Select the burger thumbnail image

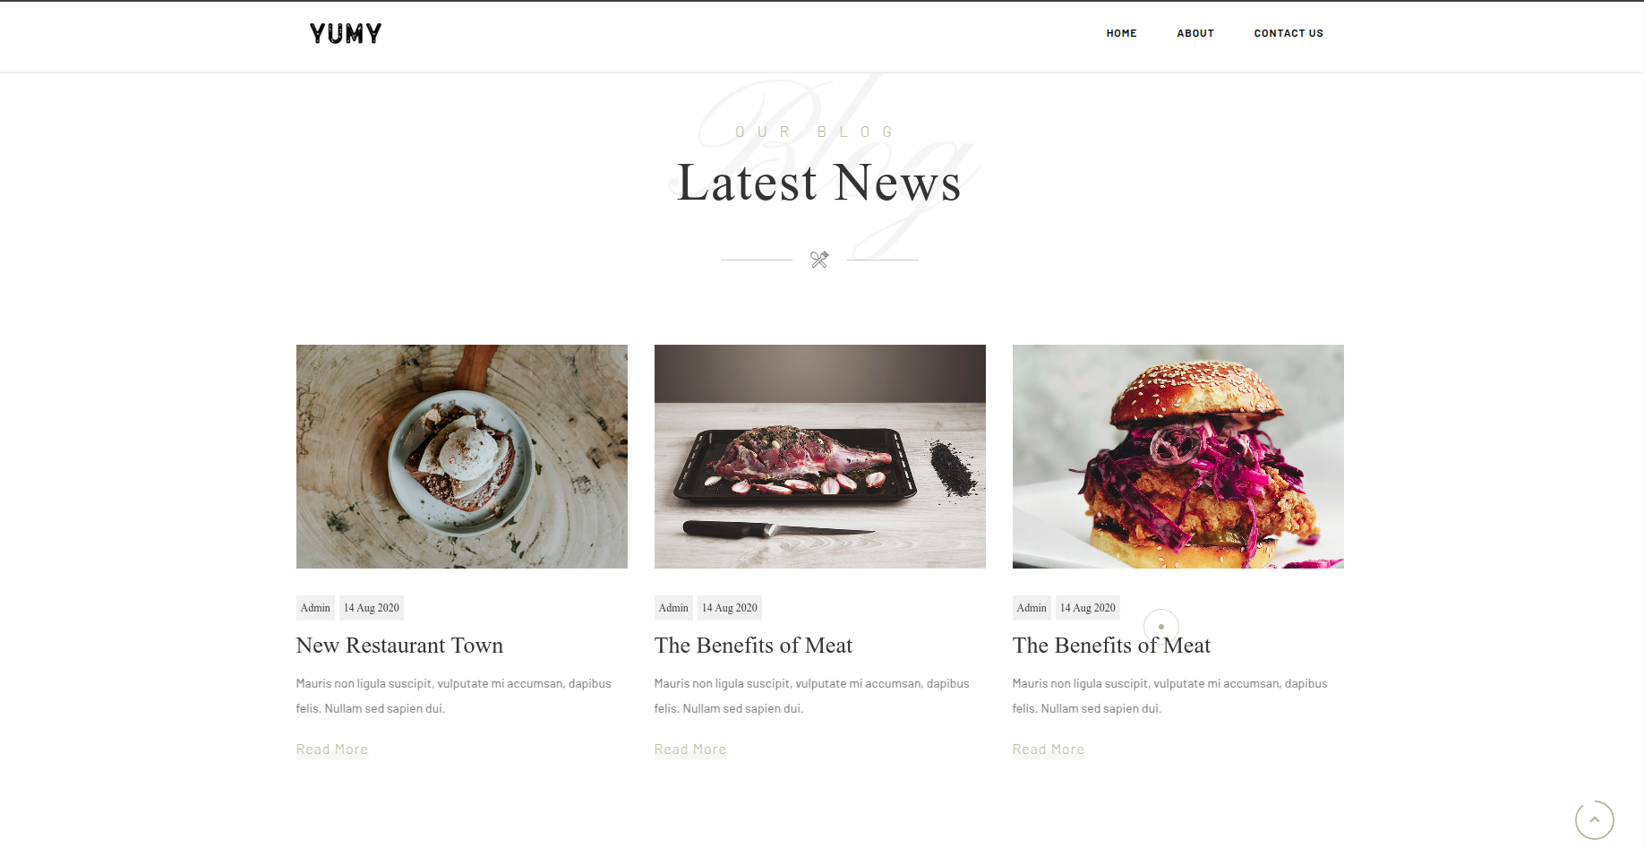[x=1178, y=457]
